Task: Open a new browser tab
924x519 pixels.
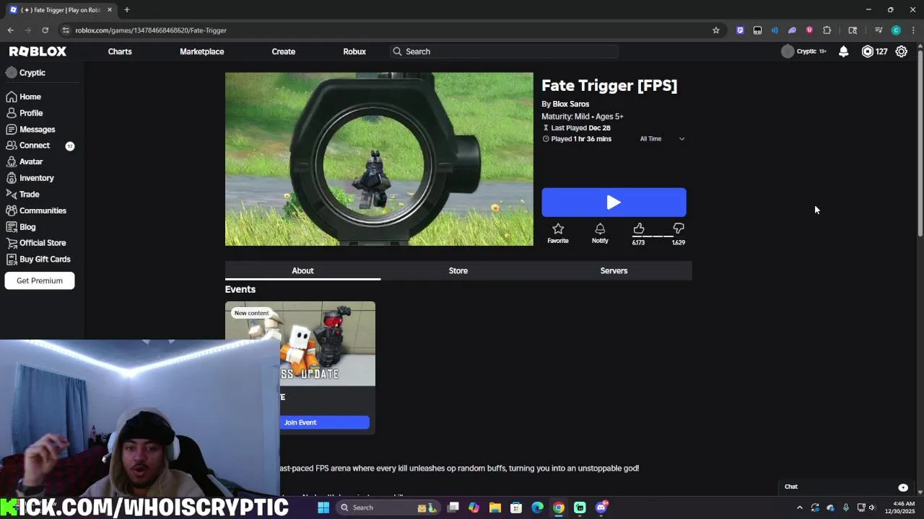Action: click(126, 10)
